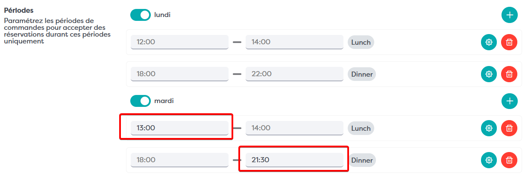Open settings for mardi Lunch period
Image resolution: width=528 pixels, height=178 pixels.
(x=489, y=128)
